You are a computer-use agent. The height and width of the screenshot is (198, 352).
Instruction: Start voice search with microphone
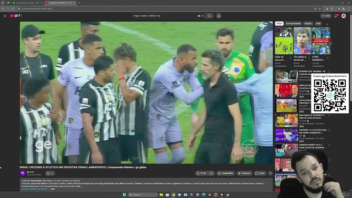219,16
